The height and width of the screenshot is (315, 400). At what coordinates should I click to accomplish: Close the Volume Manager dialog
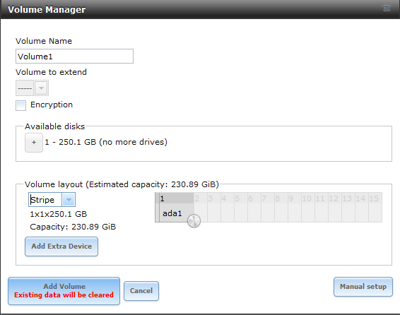pyautogui.click(x=387, y=8)
